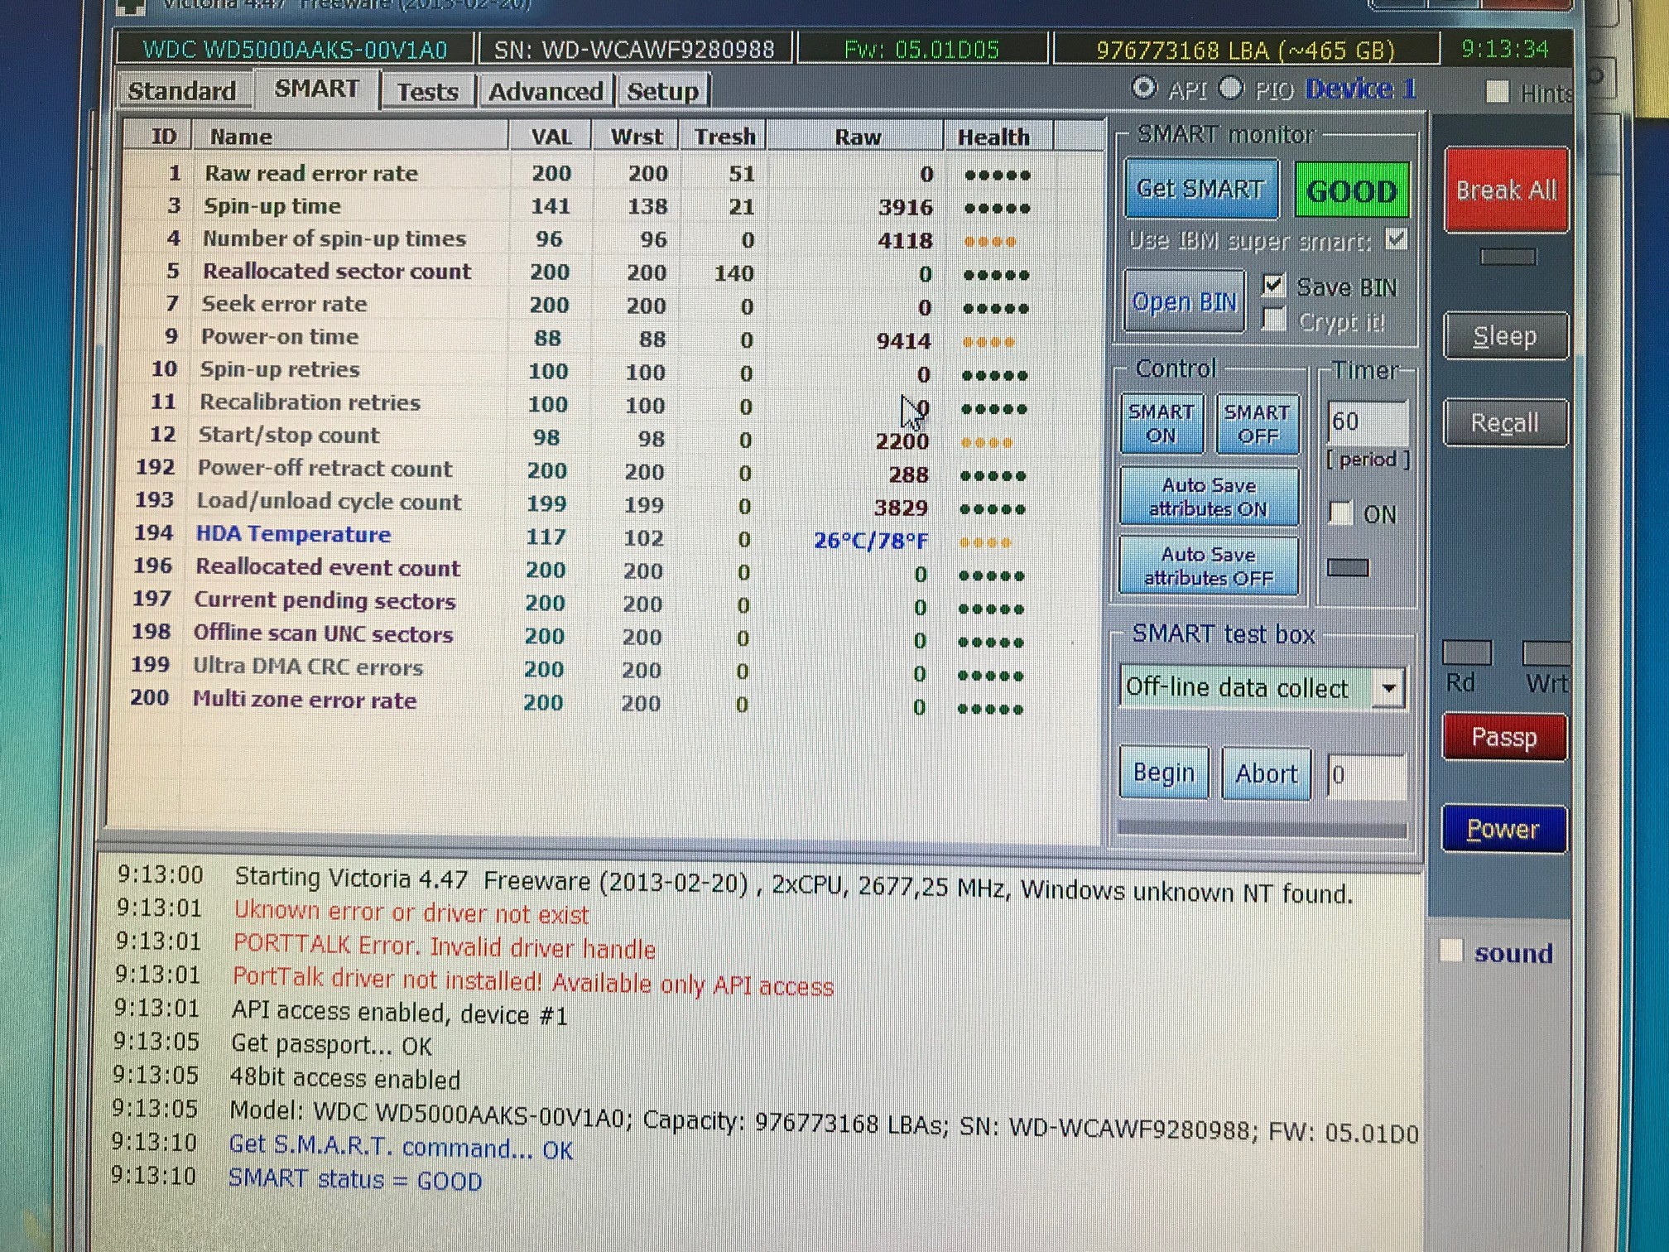Click the SMART test value field showing 0
Viewport: 1669px width, 1252px height.
coord(1366,776)
